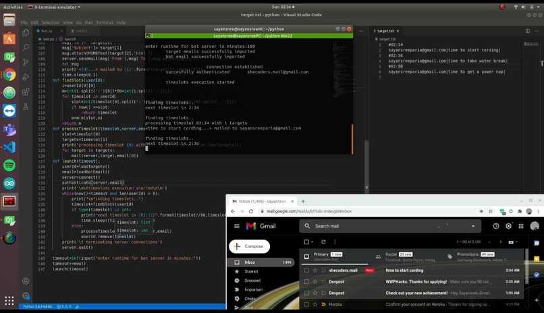544x313 pixels.
Task: Open the Google apps grid
Action: pos(521,226)
